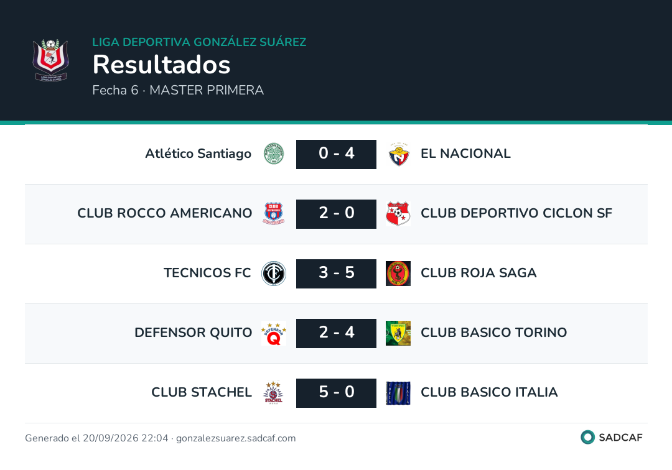Open the El Nacional team crest
Viewport: 672px width, 470px height.
pos(399,154)
